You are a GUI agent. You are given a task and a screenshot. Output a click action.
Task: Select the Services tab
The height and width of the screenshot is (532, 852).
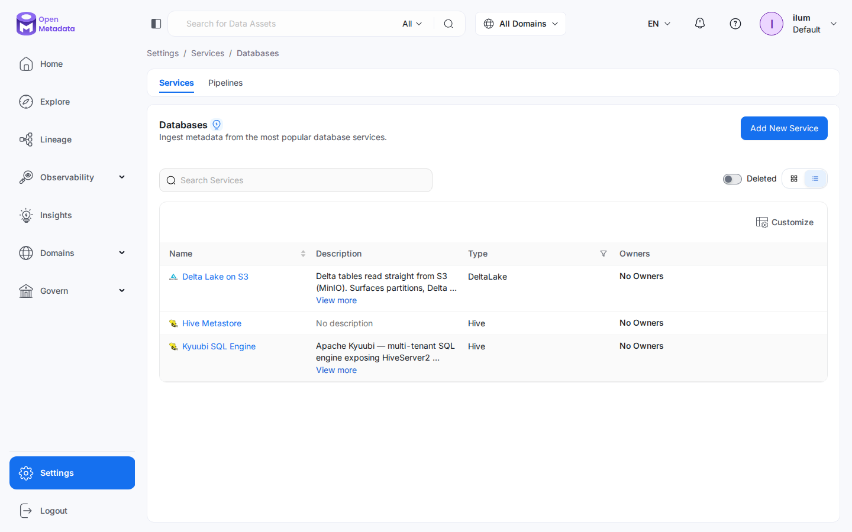[176, 83]
